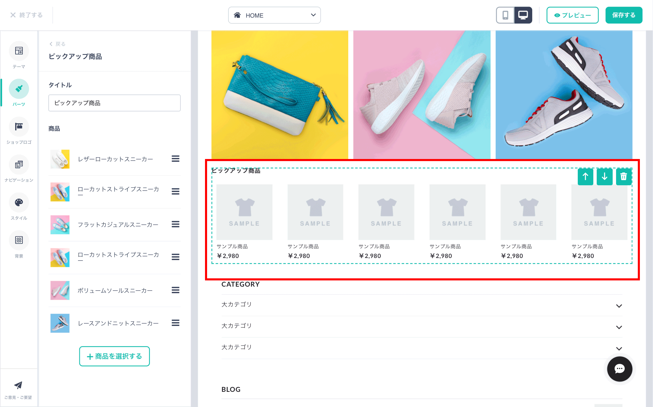The image size is (653, 407).
Task: Select the レースアンドニットスニーカー thumbnail
Action: [x=60, y=323]
